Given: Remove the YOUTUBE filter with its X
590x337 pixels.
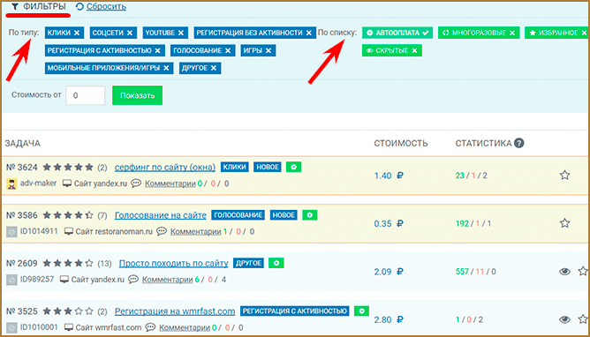Looking at the screenshot, I should (x=181, y=33).
